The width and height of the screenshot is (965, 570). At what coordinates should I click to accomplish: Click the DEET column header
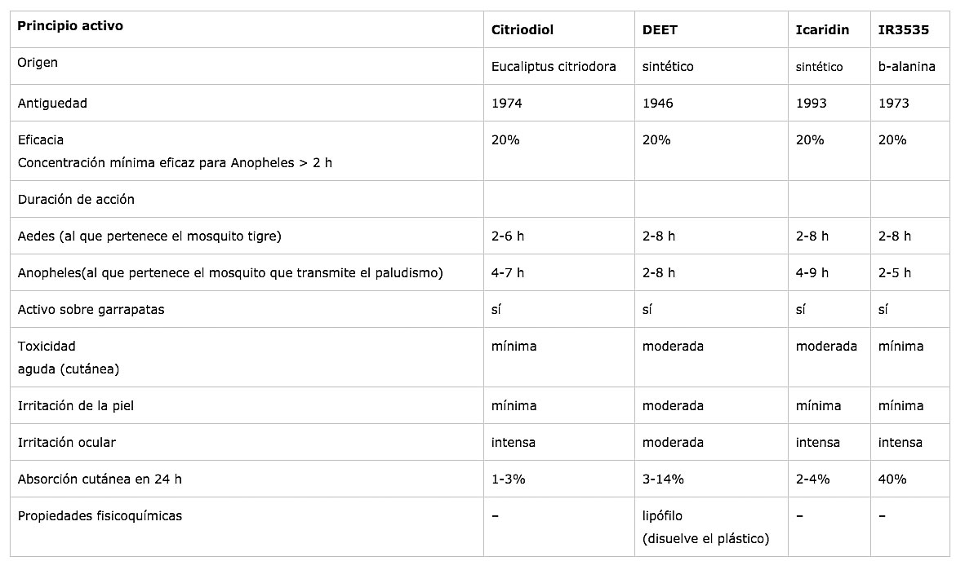[x=660, y=30]
